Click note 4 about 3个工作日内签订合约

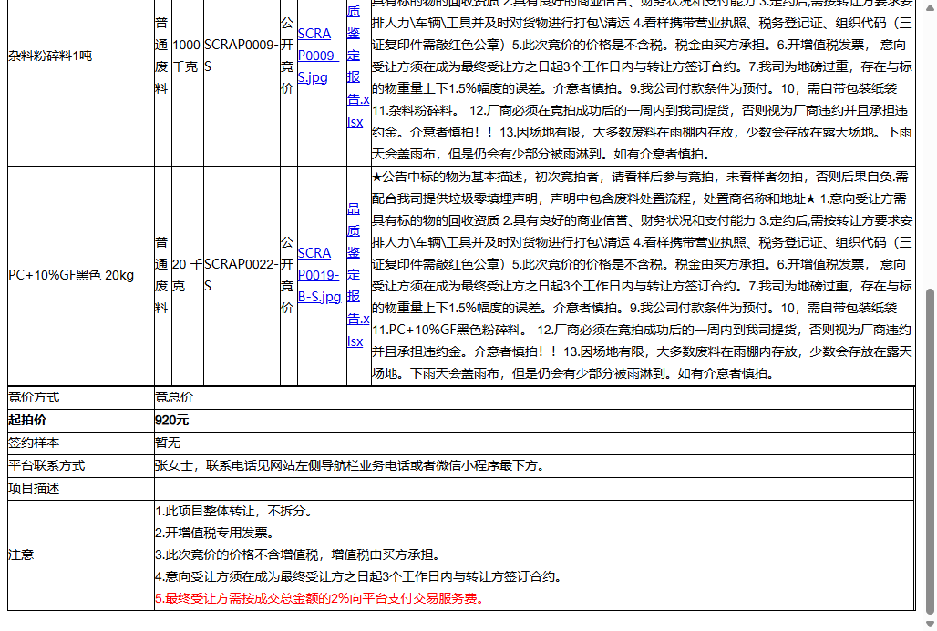click(x=359, y=576)
